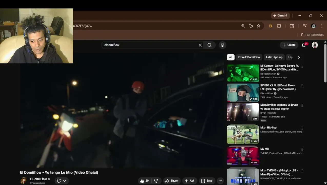Open Mix - TYKING x BabyLocc83 thumbnail
The width and height of the screenshot is (327, 185).
click(243, 177)
